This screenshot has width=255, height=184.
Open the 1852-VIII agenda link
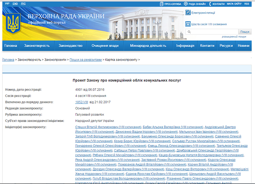(82, 102)
